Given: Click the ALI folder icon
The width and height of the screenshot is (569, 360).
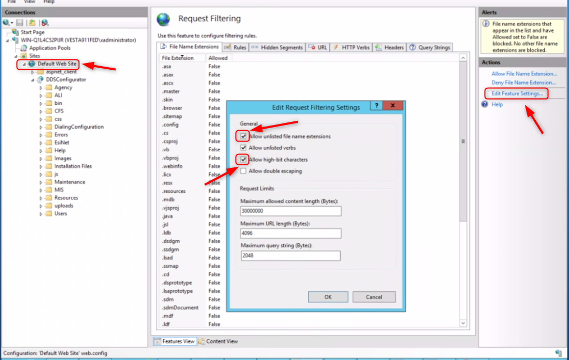Looking at the screenshot, I should 49,95.
